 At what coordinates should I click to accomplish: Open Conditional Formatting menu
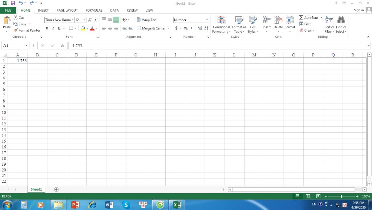coord(221,25)
